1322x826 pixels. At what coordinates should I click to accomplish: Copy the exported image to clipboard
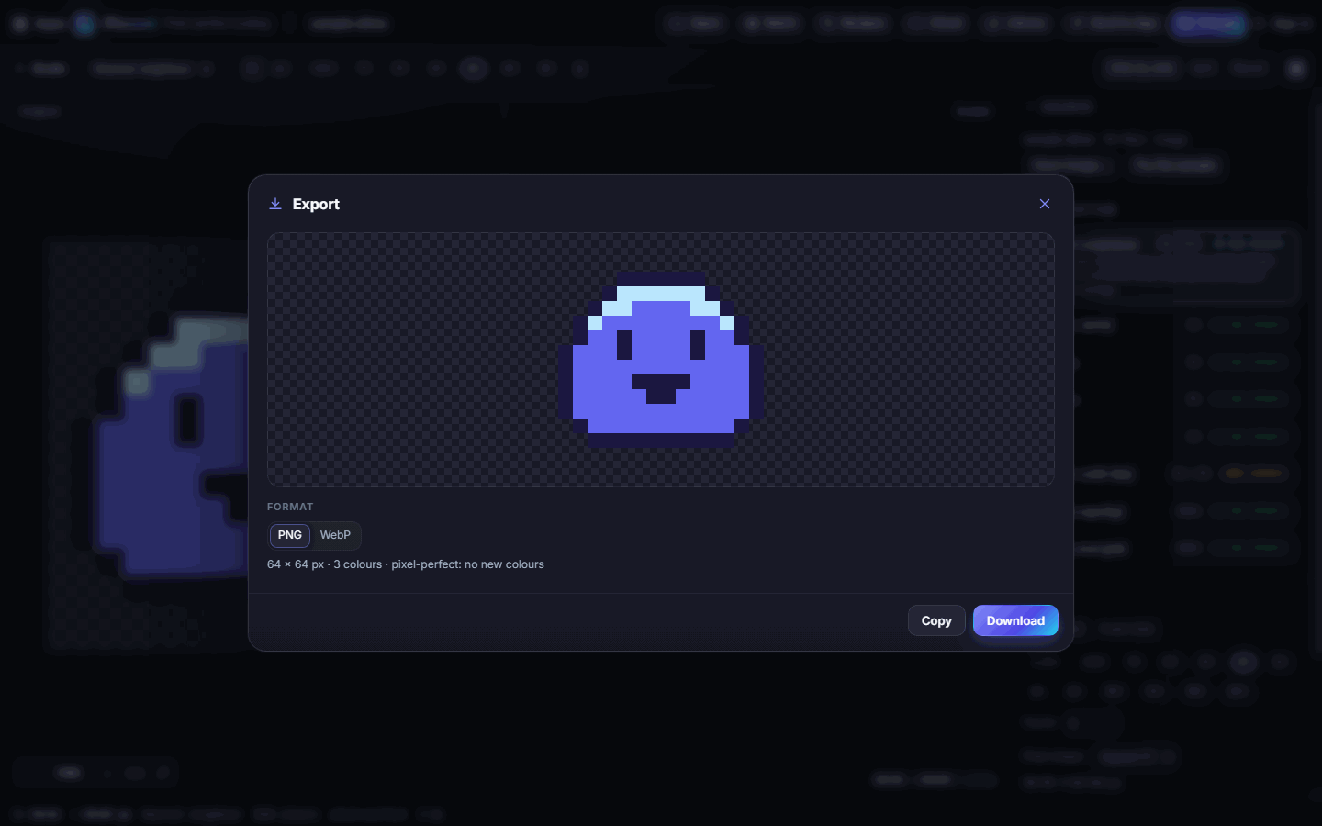[x=936, y=620]
